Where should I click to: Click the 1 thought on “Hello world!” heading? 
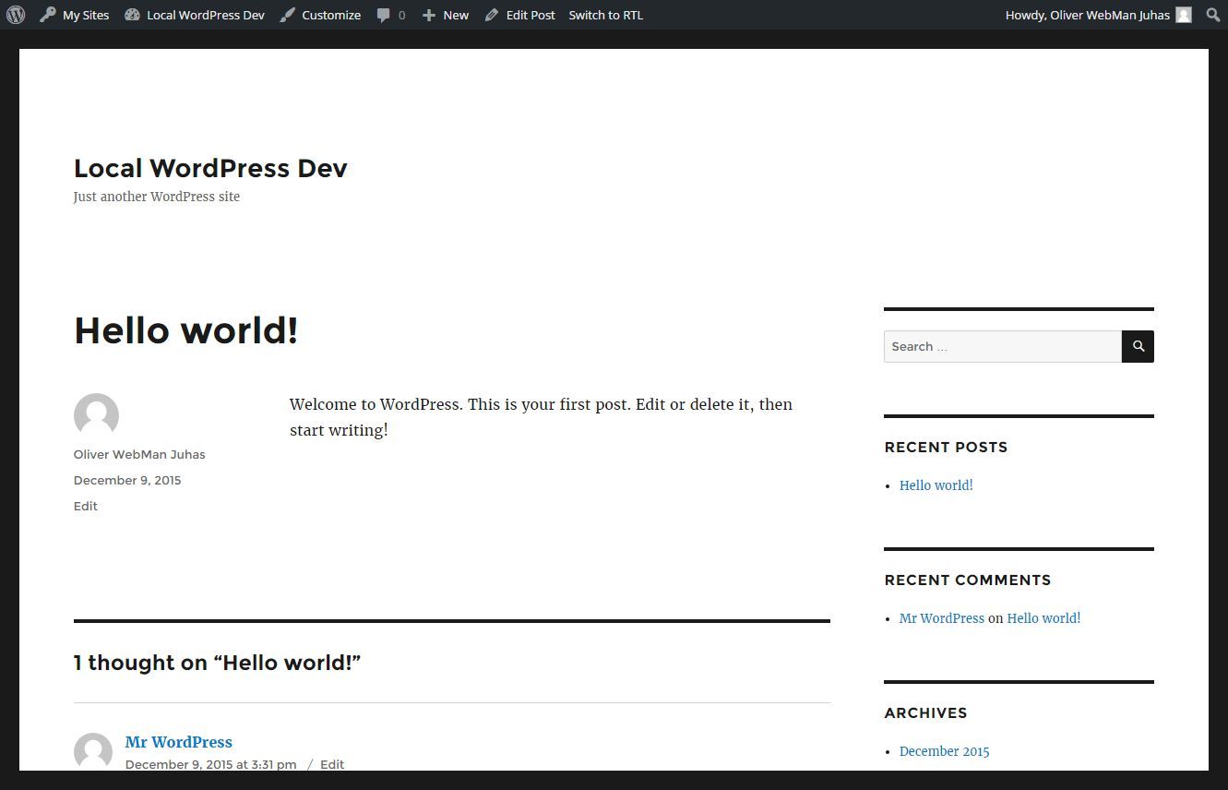pyautogui.click(x=217, y=663)
